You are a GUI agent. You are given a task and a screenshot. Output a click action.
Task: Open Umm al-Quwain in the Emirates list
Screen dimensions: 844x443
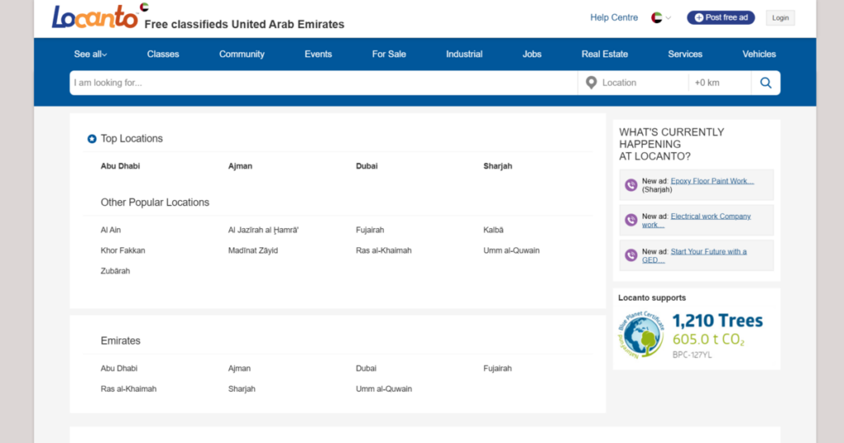click(x=384, y=389)
